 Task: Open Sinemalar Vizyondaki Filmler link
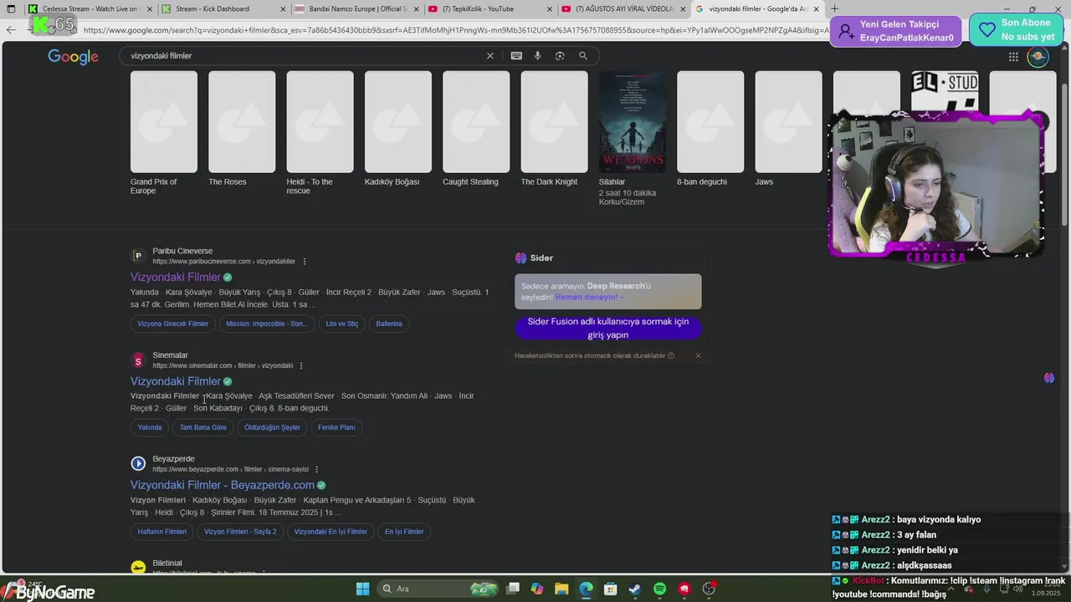[176, 381]
